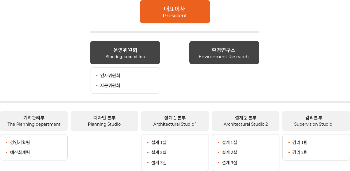
Task: Open the 기획관리부 Planning department box
Action: click(34, 121)
